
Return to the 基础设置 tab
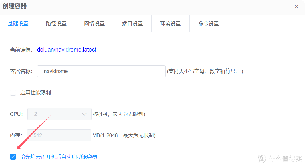[18, 24]
